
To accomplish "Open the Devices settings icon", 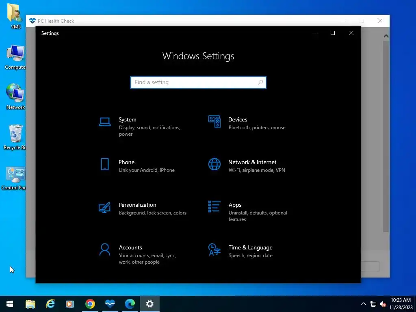I will click(x=214, y=121).
